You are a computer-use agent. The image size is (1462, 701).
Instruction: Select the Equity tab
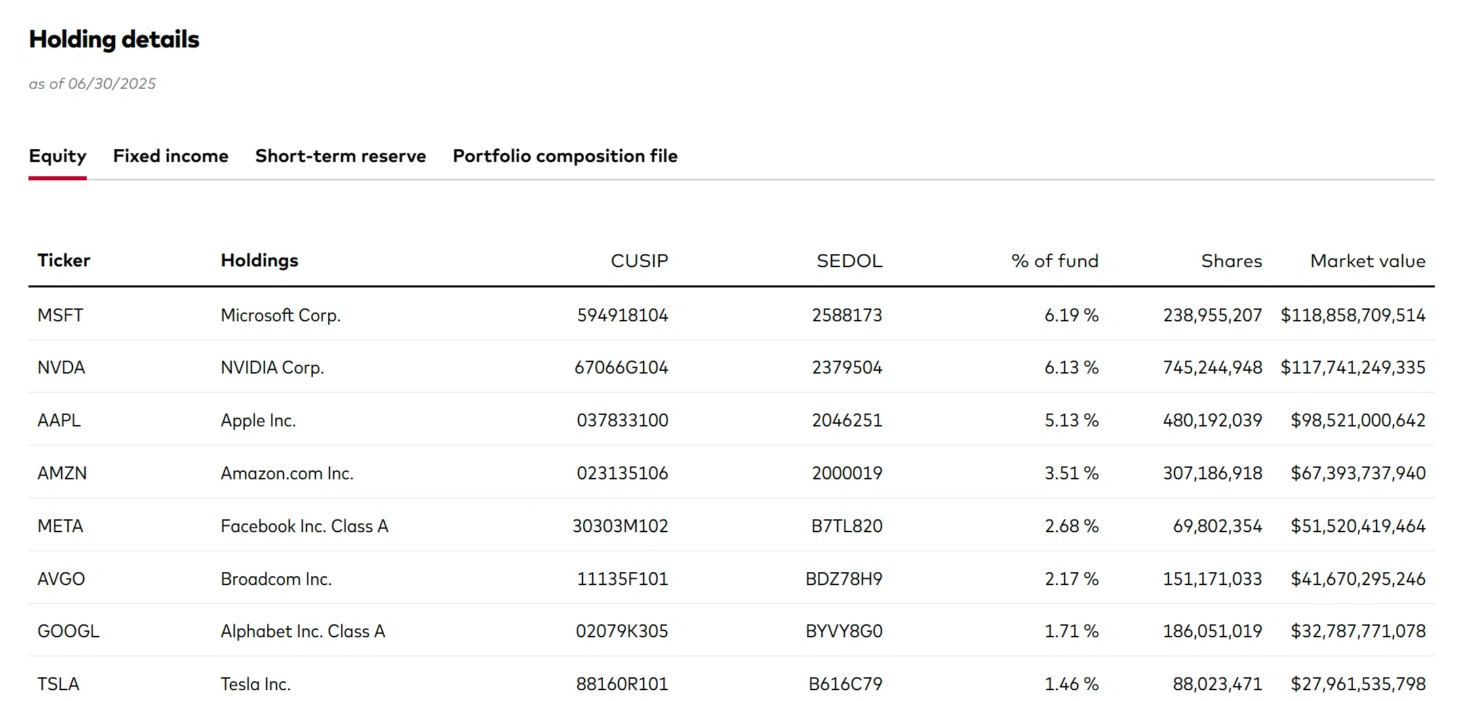coord(58,156)
